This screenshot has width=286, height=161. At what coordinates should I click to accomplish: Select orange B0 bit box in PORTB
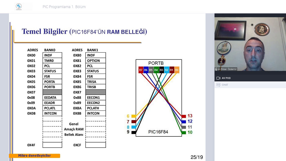[177, 70]
